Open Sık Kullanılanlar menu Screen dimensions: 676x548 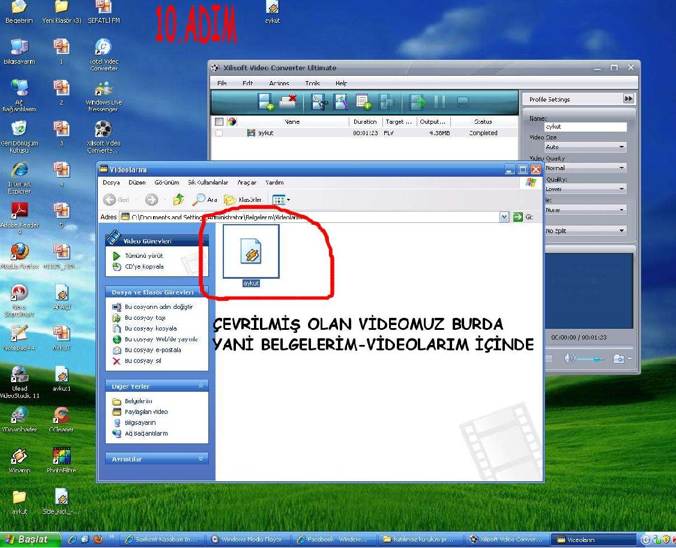click(208, 183)
